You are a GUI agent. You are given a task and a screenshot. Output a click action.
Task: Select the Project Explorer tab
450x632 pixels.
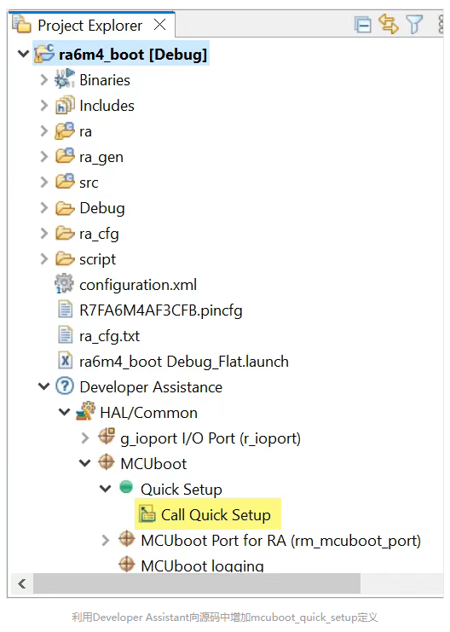point(89,26)
